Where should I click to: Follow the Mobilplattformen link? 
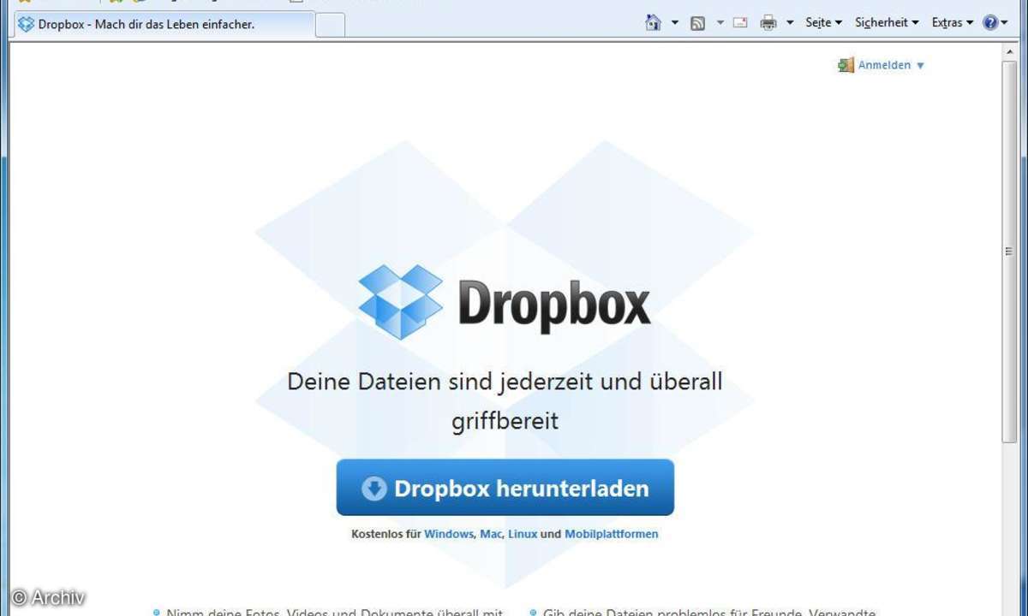pos(612,534)
